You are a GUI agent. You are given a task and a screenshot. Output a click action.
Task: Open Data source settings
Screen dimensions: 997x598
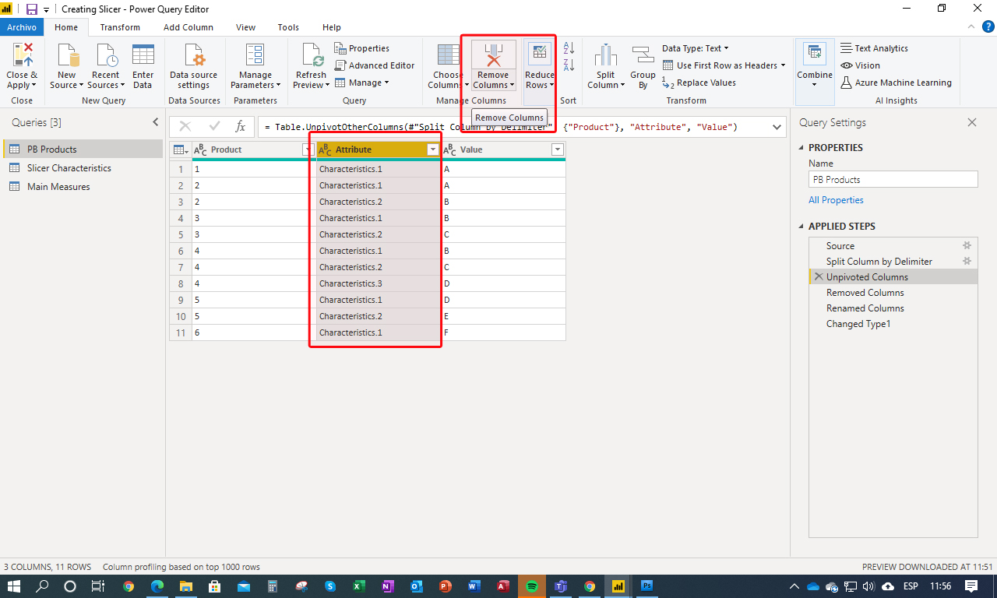point(193,66)
